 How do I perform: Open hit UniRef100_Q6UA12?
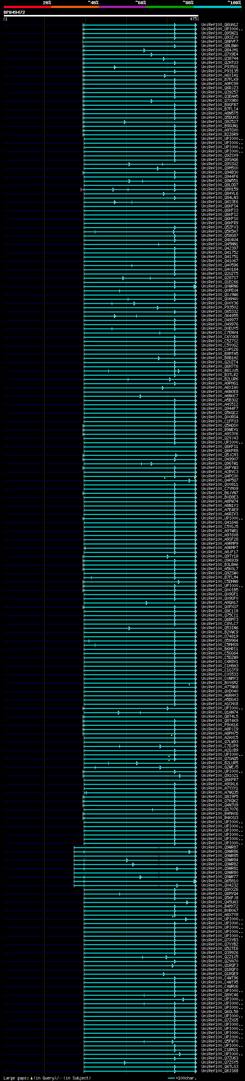(220, 25)
